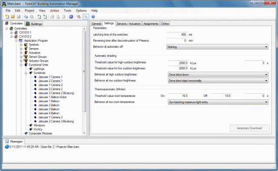This screenshot has width=278, height=171.
Task: Open the Behavior at automatic off dropdown
Action: [217, 47]
